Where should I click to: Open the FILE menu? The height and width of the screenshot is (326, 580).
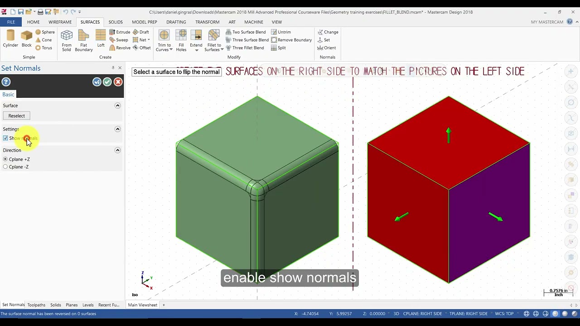[11, 22]
